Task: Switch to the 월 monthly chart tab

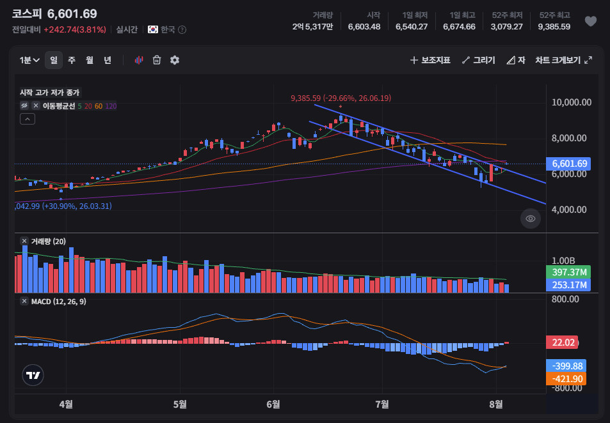Action: [x=90, y=60]
